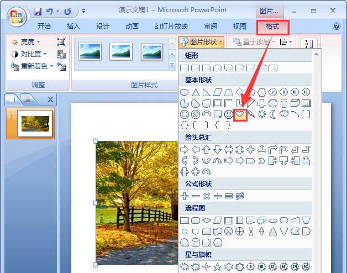Pick the right arrow shape

[x=185, y=150]
